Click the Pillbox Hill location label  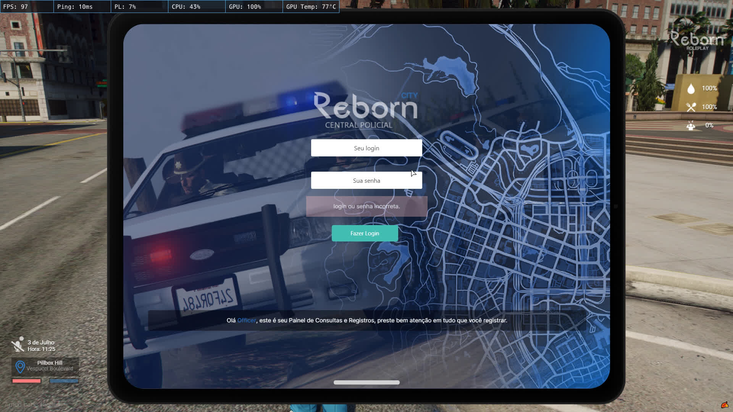click(x=50, y=363)
